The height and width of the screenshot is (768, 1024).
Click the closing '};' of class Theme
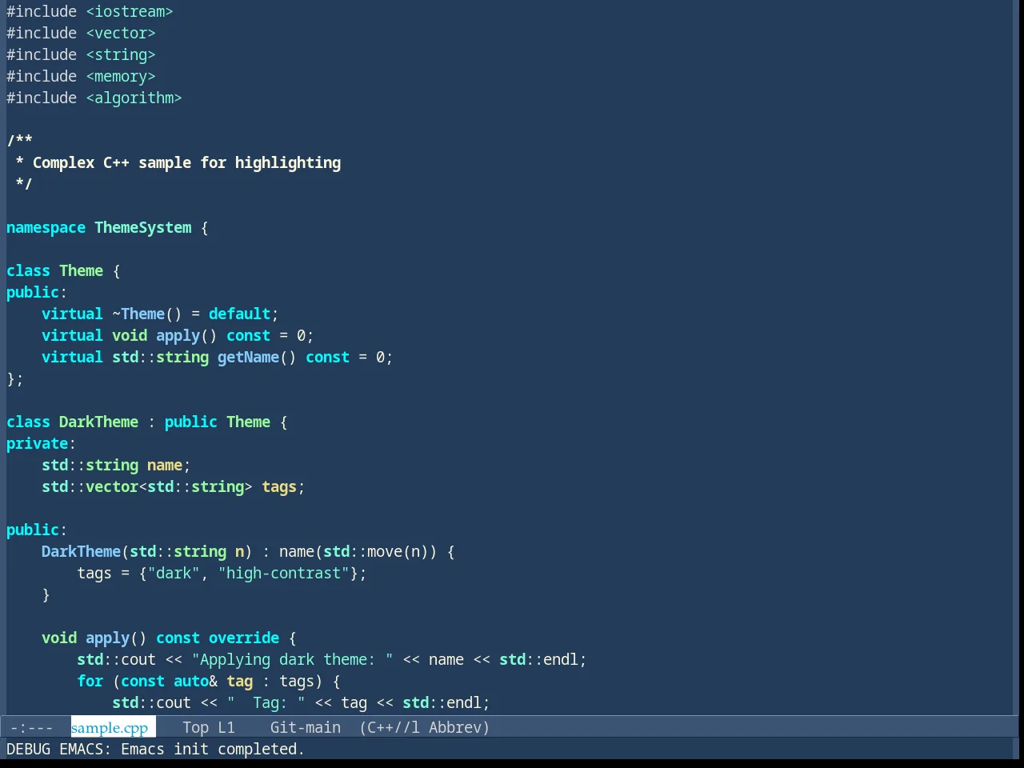pos(15,379)
